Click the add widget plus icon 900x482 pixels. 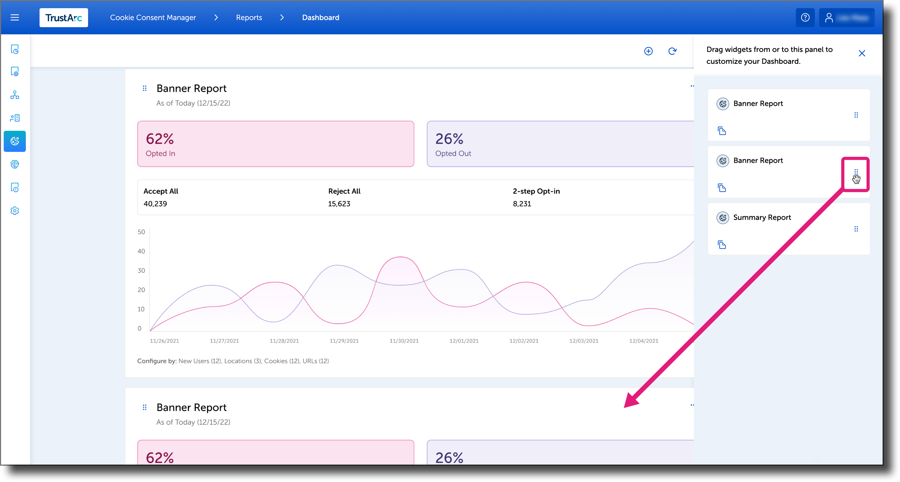(x=649, y=51)
